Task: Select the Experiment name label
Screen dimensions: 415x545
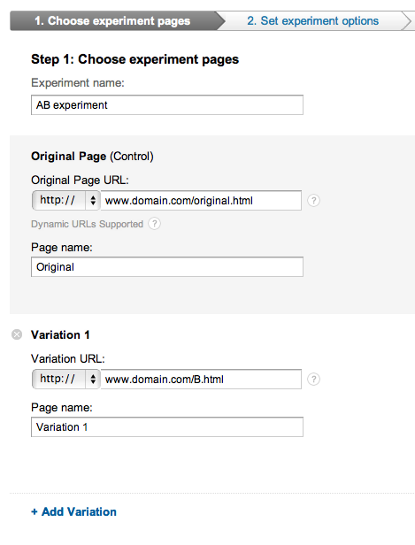Action: (x=78, y=83)
